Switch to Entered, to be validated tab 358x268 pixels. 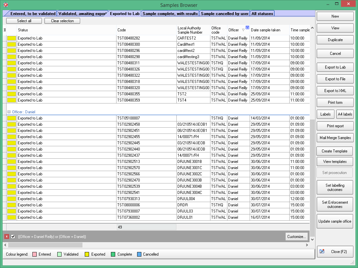point(33,14)
